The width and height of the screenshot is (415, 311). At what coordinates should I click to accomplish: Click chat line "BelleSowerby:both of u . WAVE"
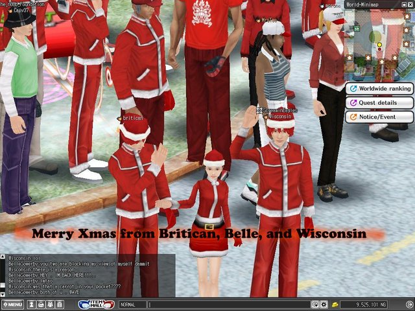(x=44, y=292)
